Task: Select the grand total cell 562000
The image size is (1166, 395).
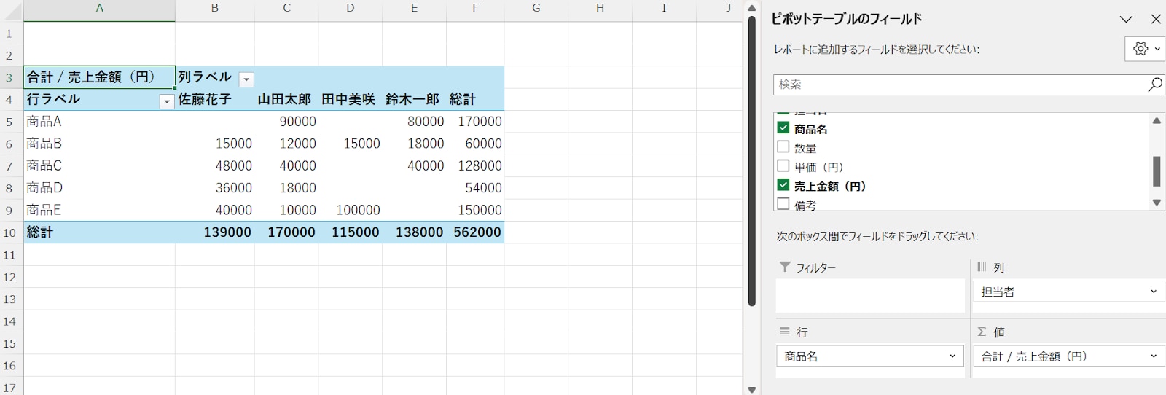Action: (476, 232)
